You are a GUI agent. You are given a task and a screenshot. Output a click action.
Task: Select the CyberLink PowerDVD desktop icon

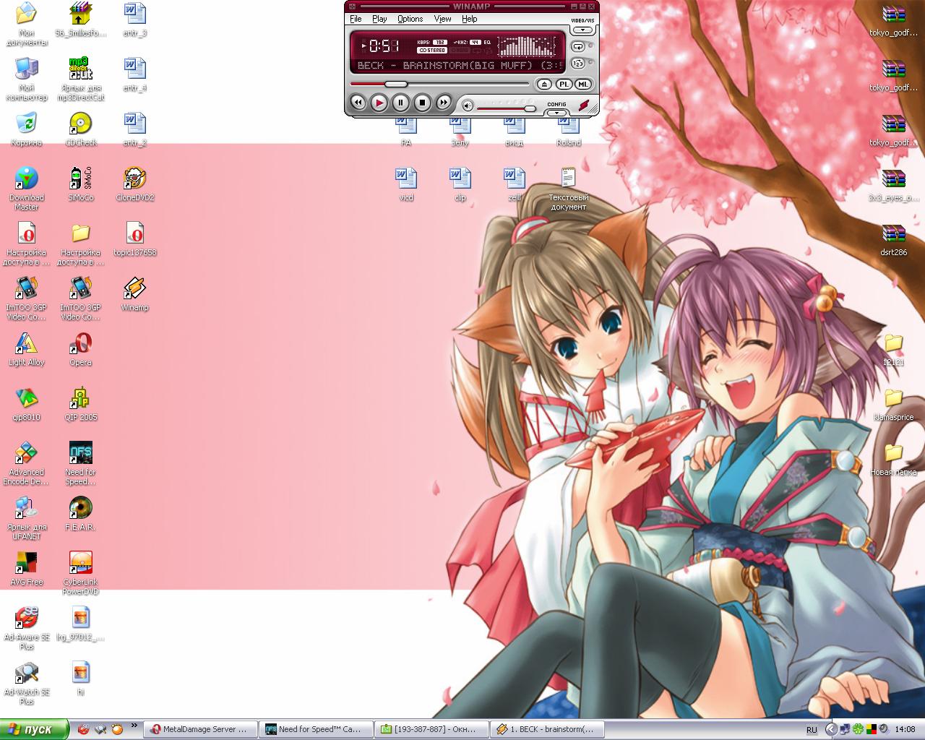click(81, 573)
